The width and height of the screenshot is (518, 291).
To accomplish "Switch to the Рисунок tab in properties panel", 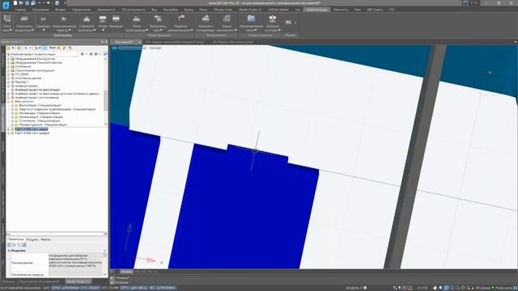I will click(x=32, y=239).
